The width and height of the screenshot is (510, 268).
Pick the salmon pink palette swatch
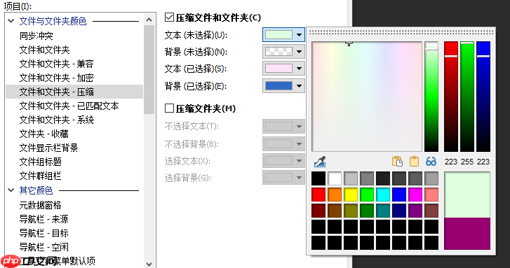pyautogui.click(x=431, y=195)
